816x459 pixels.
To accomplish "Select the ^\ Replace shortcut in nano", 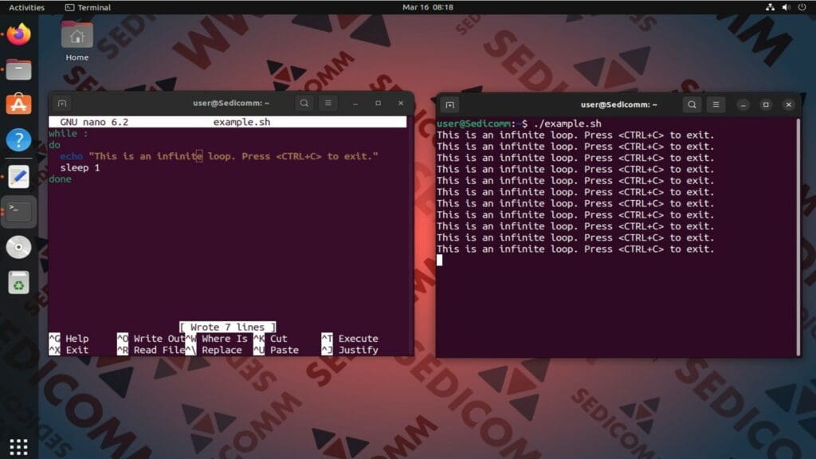I will tap(214, 350).
